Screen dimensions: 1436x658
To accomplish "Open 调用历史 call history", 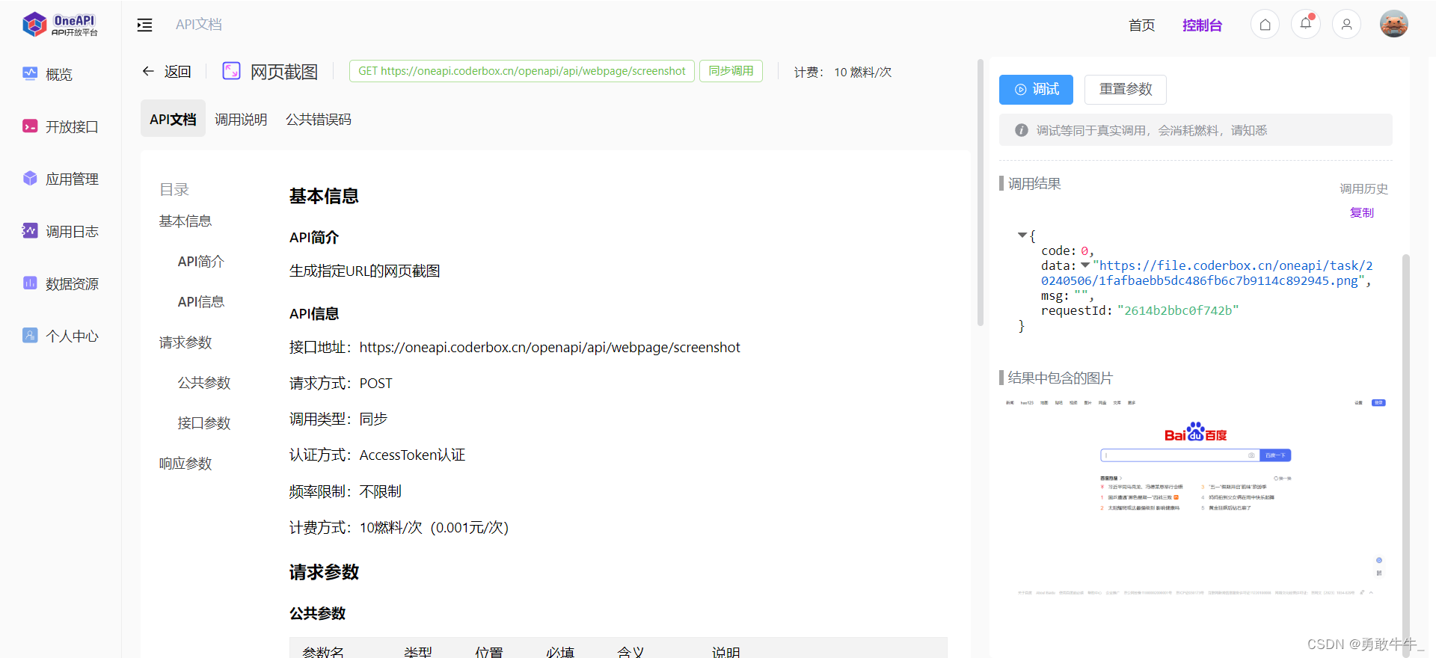I will [1363, 189].
